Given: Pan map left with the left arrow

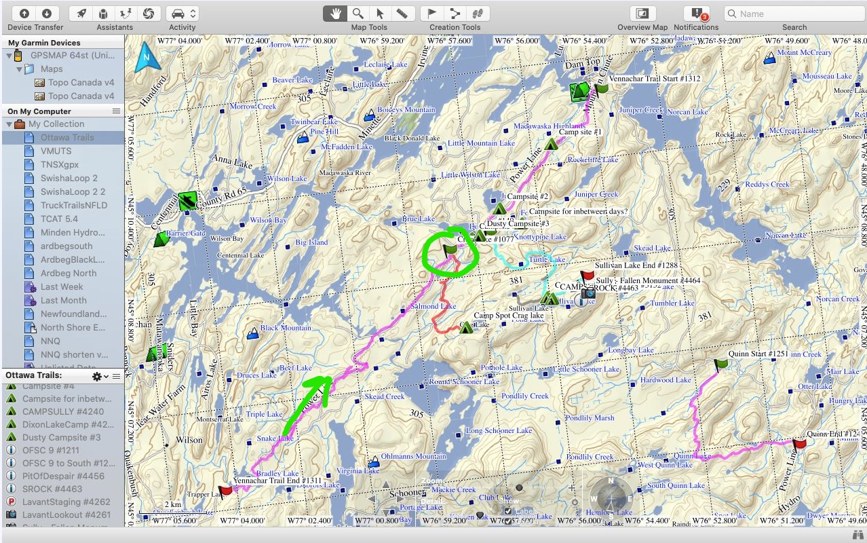Looking at the screenshot, I should 371,499.
